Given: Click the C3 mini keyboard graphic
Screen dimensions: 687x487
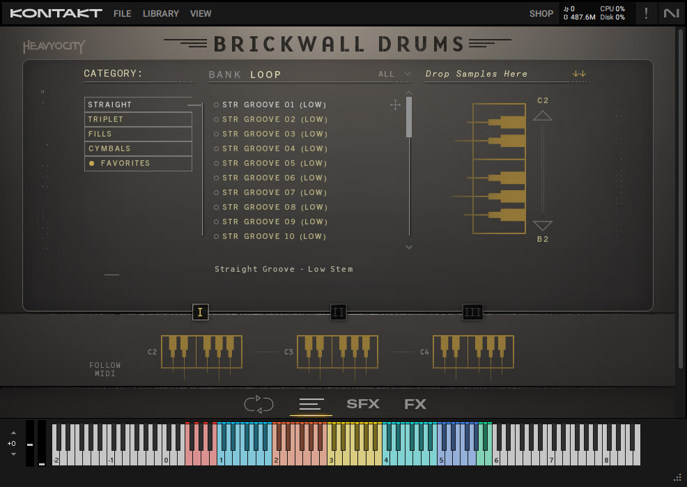Looking at the screenshot, I should click(x=337, y=352).
